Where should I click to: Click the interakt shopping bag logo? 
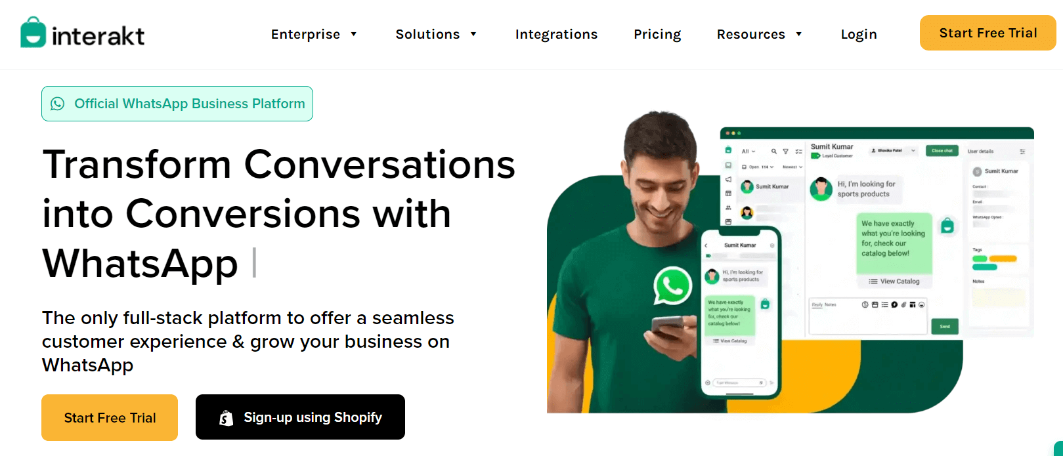33,32
